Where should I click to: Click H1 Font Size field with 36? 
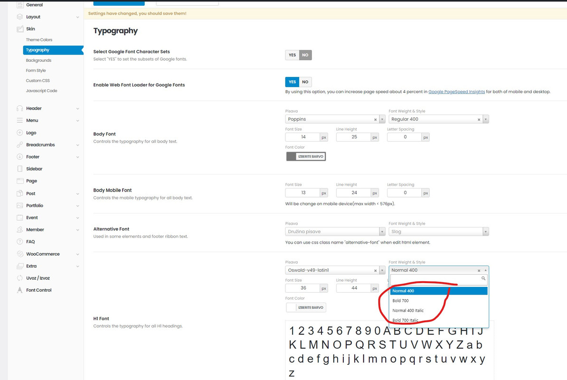(302, 288)
